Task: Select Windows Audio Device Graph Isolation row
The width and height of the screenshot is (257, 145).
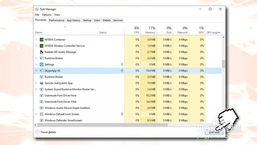Action: click(128, 108)
